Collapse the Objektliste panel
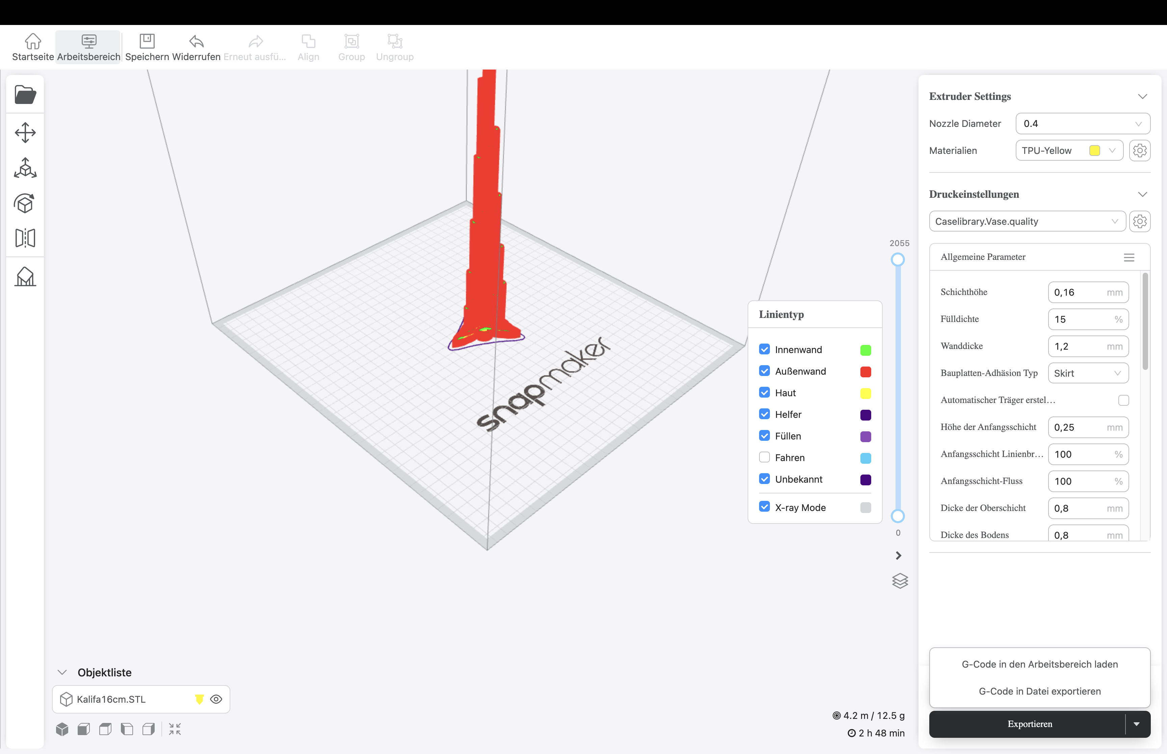 62,672
